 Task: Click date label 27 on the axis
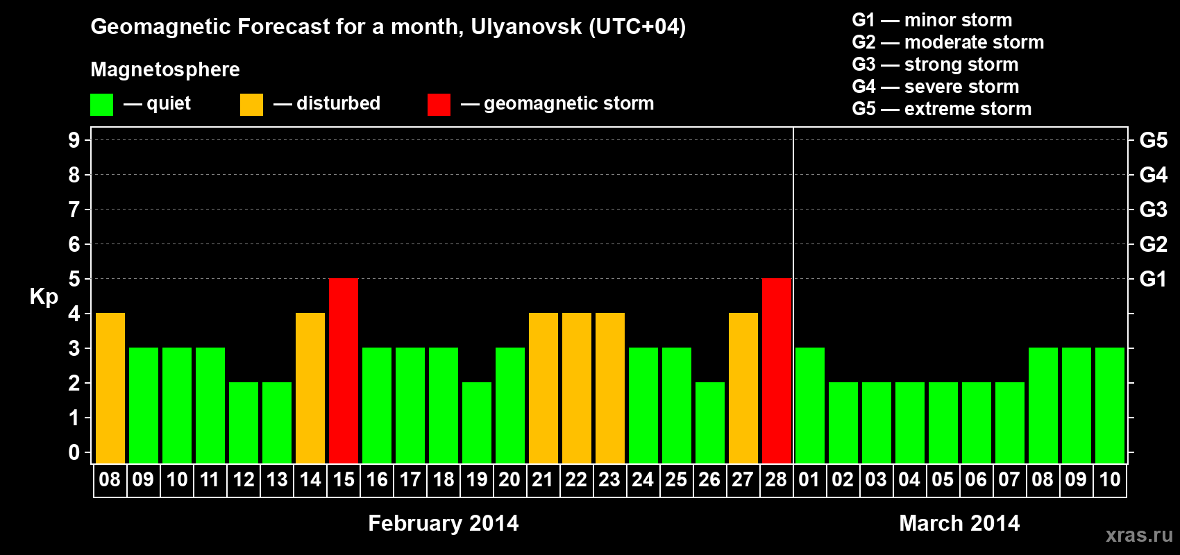click(x=743, y=480)
